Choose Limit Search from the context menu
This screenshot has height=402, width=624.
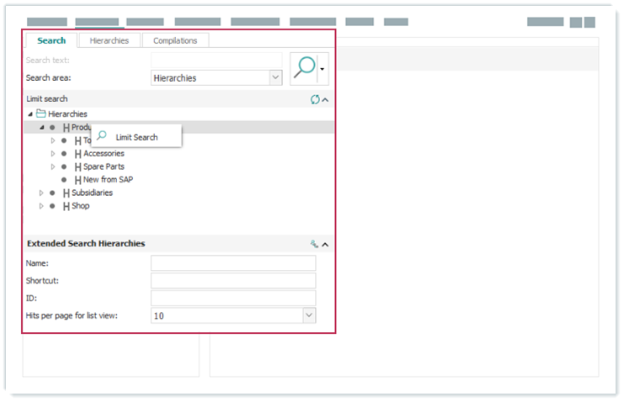(136, 137)
